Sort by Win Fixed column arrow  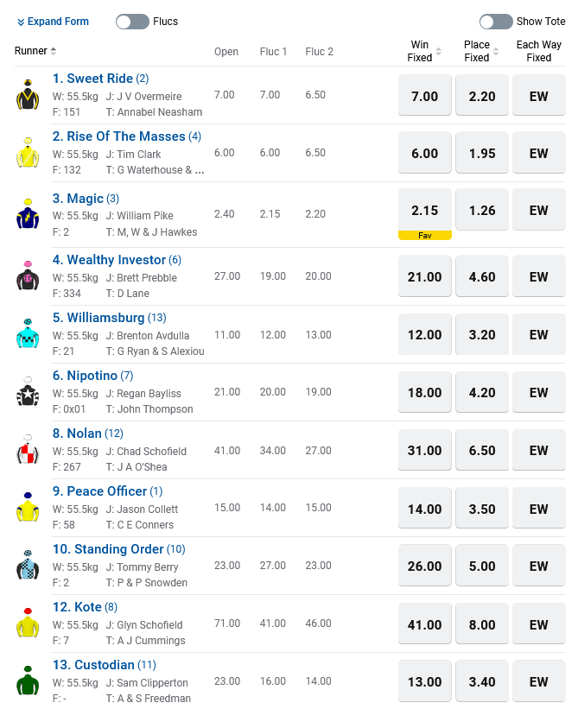click(438, 52)
